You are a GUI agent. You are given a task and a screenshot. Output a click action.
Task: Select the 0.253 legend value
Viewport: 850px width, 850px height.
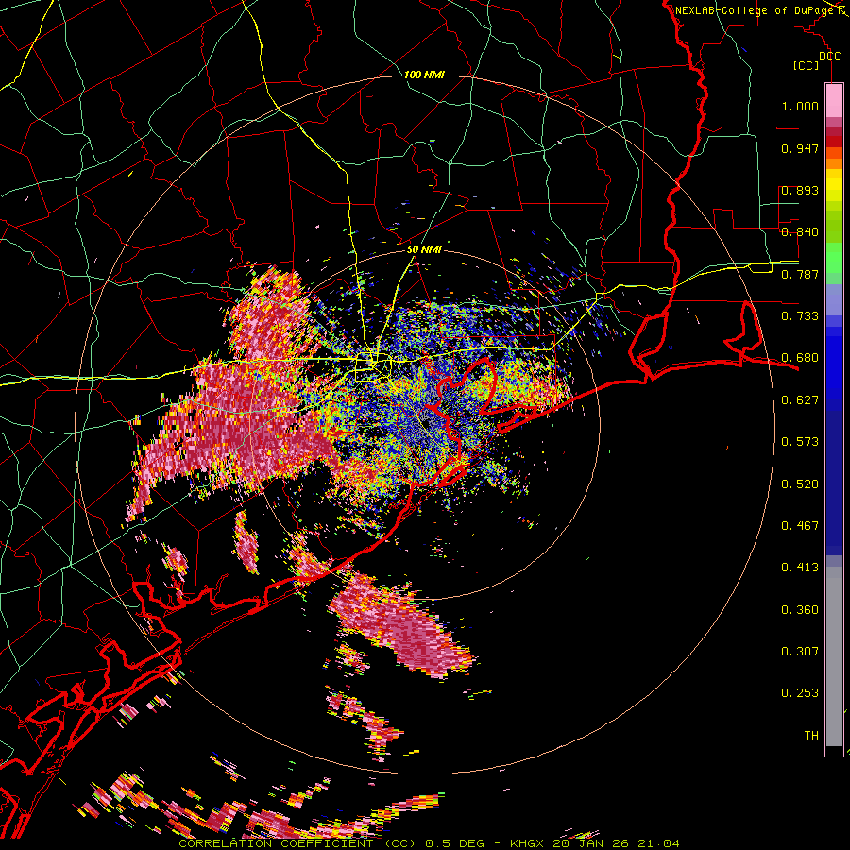click(x=800, y=693)
